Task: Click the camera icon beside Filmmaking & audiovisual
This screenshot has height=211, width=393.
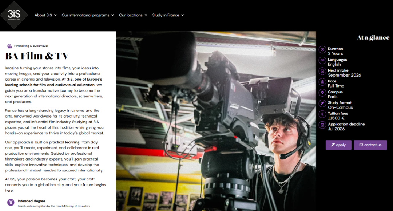Action: tap(9, 46)
